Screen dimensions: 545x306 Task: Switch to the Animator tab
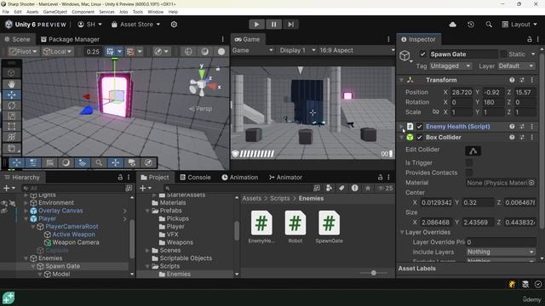click(x=285, y=178)
